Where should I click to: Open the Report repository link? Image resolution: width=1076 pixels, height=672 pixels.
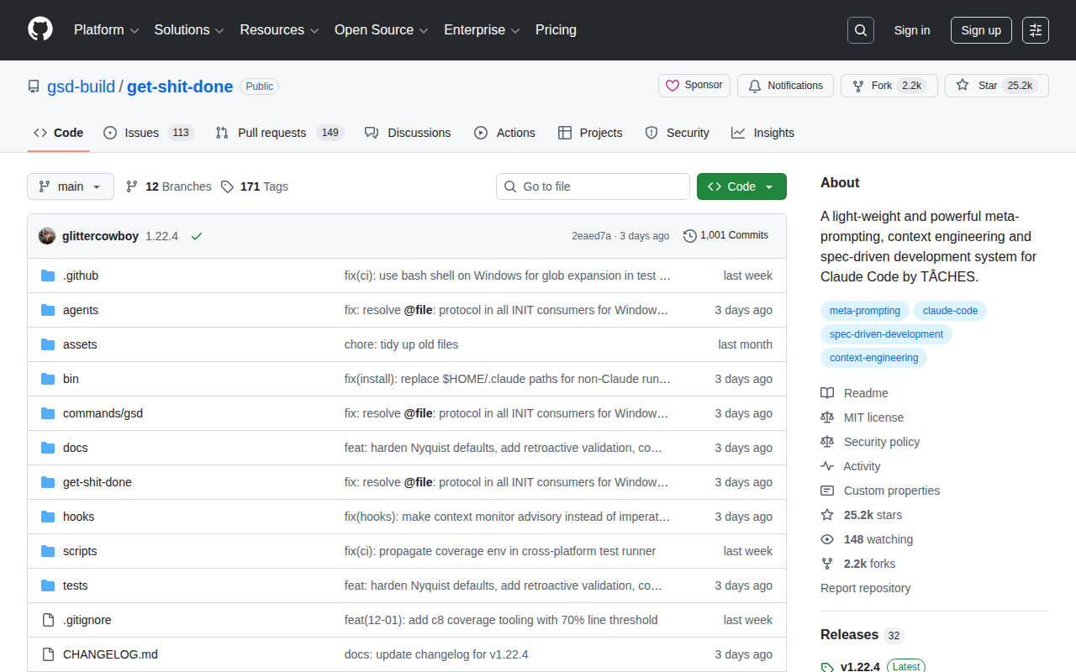pyautogui.click(x=865, y=588)
